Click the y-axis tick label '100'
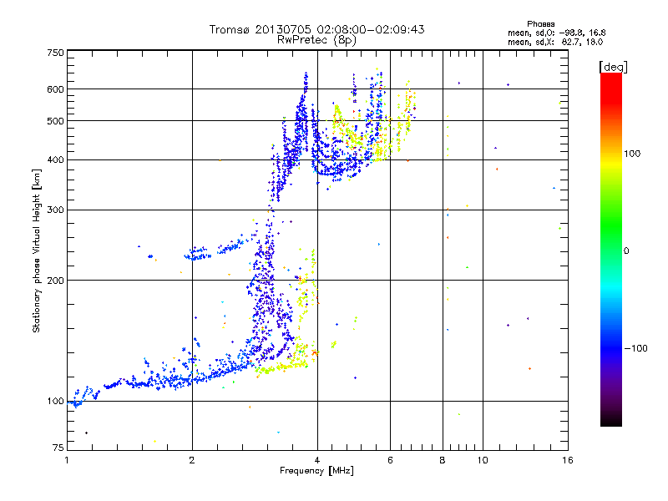This screenshot has height=501, width=668. 55,401
